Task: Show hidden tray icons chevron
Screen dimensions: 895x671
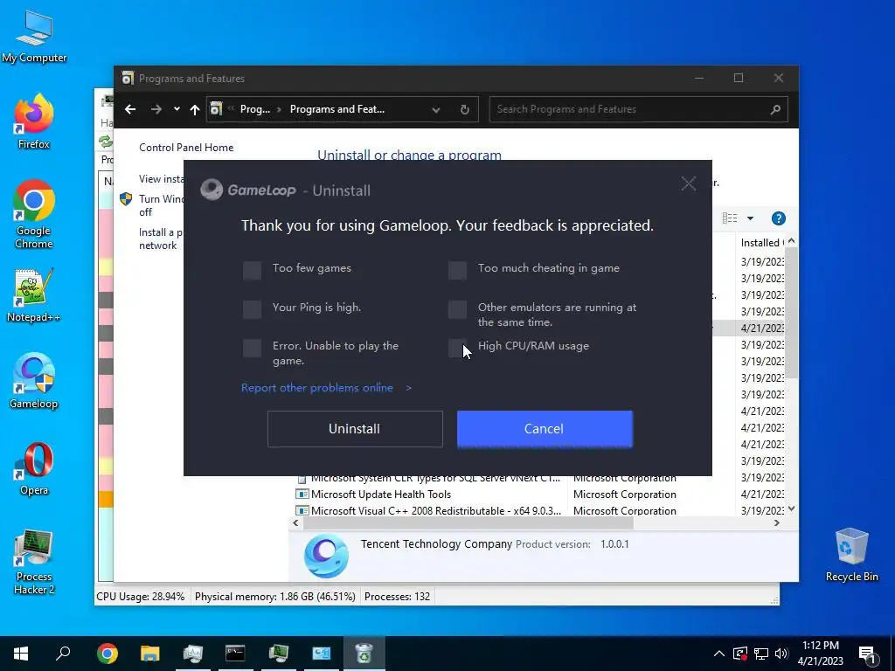Action: pos(719,654)
